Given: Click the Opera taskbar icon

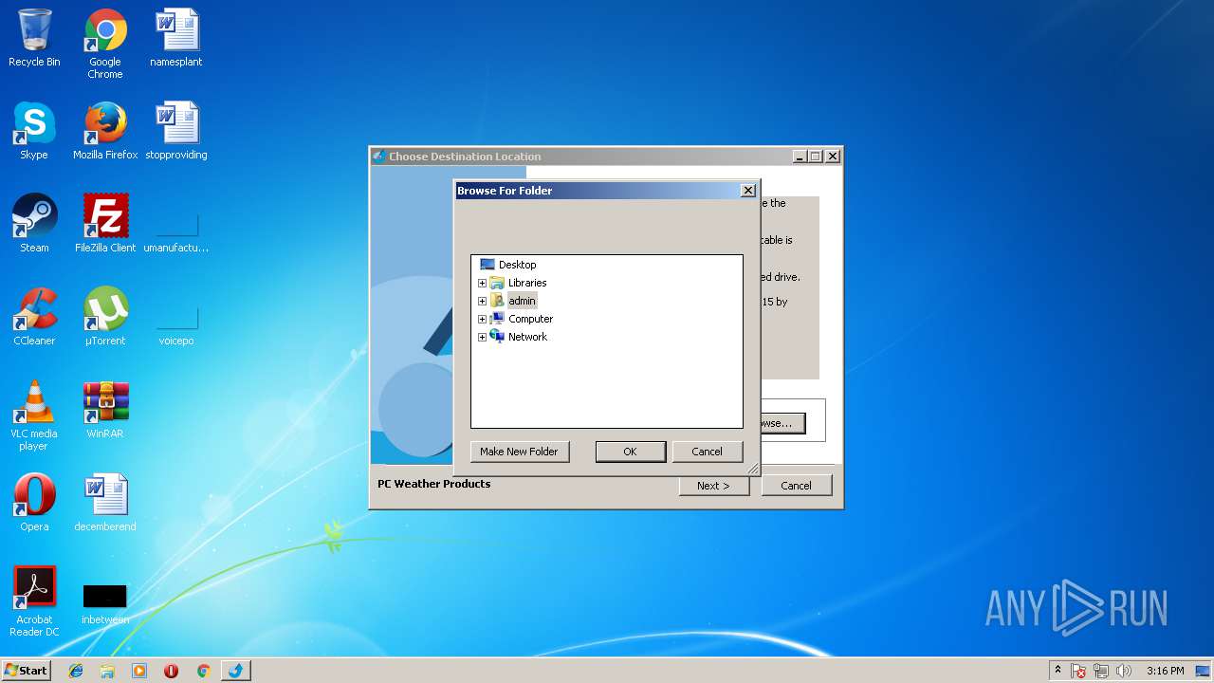Looking at the screenshot, I should point(172,671).
